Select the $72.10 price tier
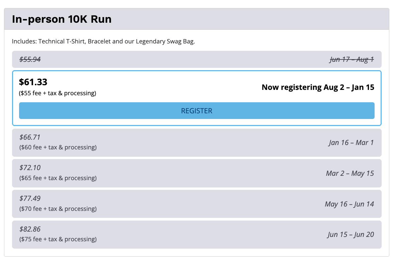Image resolution: width=395 pixels, height=264 pixels. pyautogui.click(x=30, y=168)
